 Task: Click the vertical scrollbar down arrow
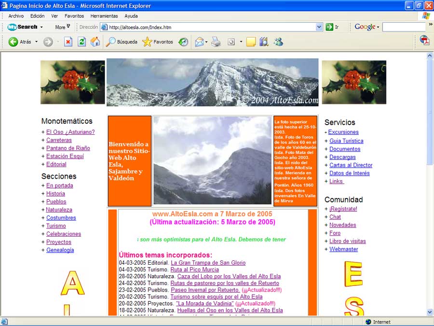[x=430, y=312]
